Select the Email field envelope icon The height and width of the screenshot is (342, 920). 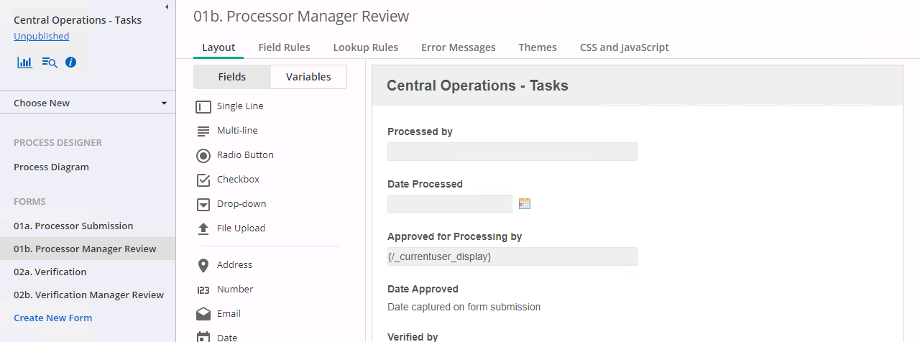203,314
